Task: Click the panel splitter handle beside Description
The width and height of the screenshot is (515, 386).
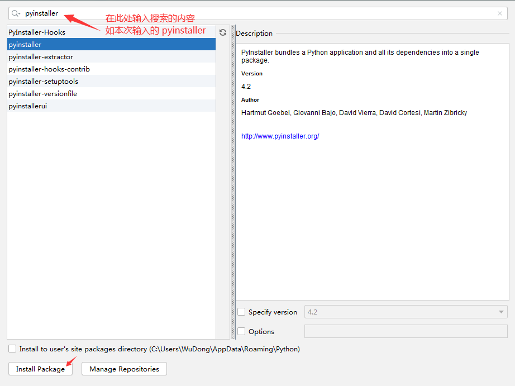Action: [233, 182]
